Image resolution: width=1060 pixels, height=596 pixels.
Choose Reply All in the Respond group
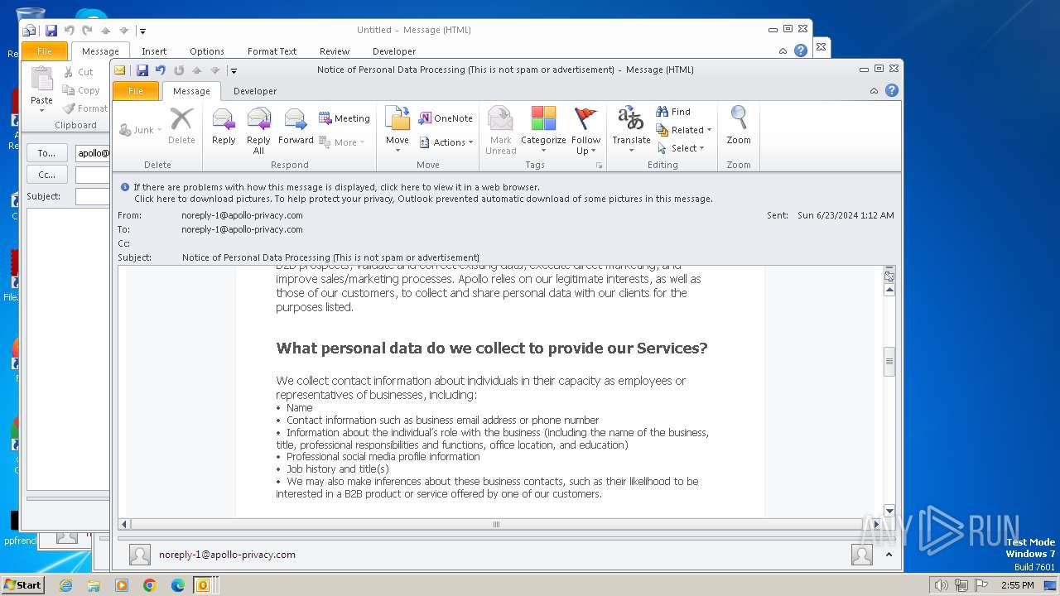coord(258,130)
